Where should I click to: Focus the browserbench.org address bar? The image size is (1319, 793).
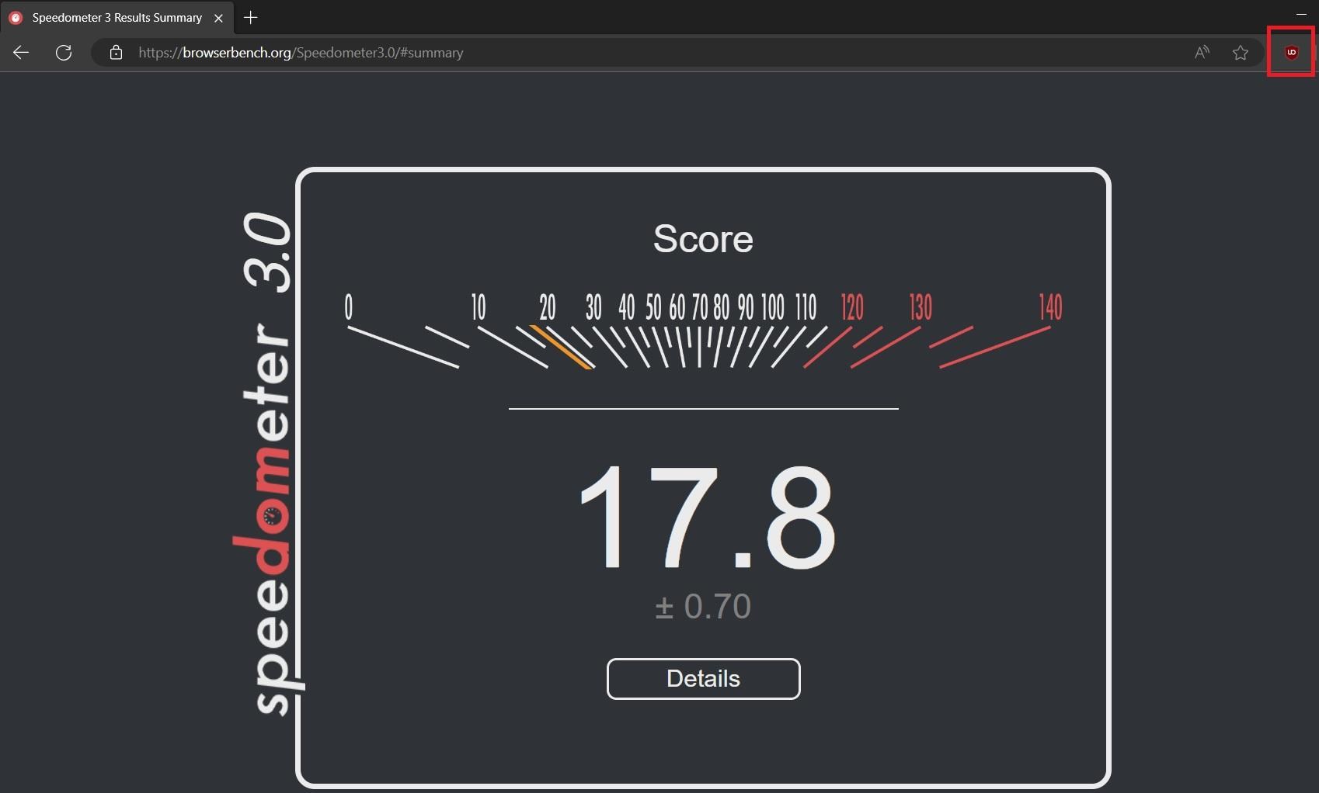tap(621, 53)
